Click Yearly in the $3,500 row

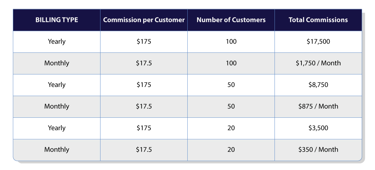tap(57, 128)
